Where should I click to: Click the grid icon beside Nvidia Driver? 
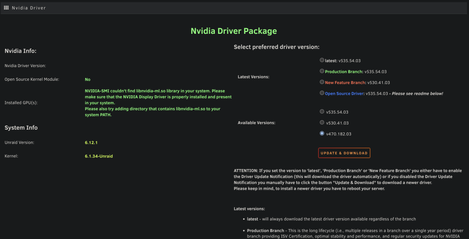[6, 8]
